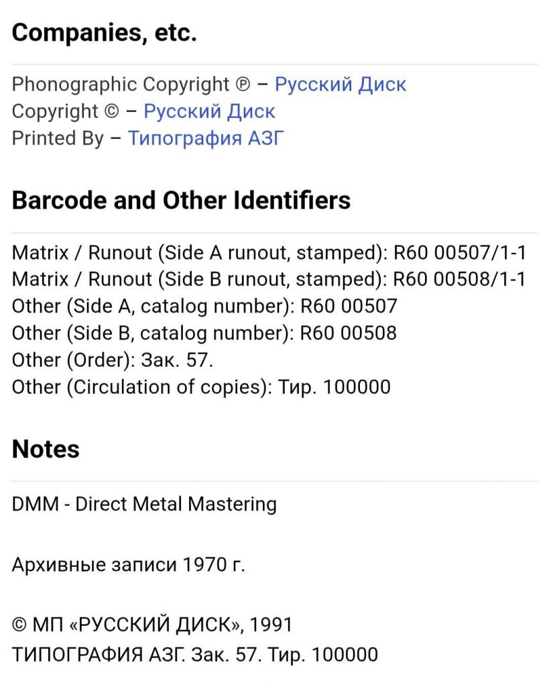This screenshot has width=549, height=687.
Task: Click the Circulation of copies line
Action: click(x=201, y=387)
